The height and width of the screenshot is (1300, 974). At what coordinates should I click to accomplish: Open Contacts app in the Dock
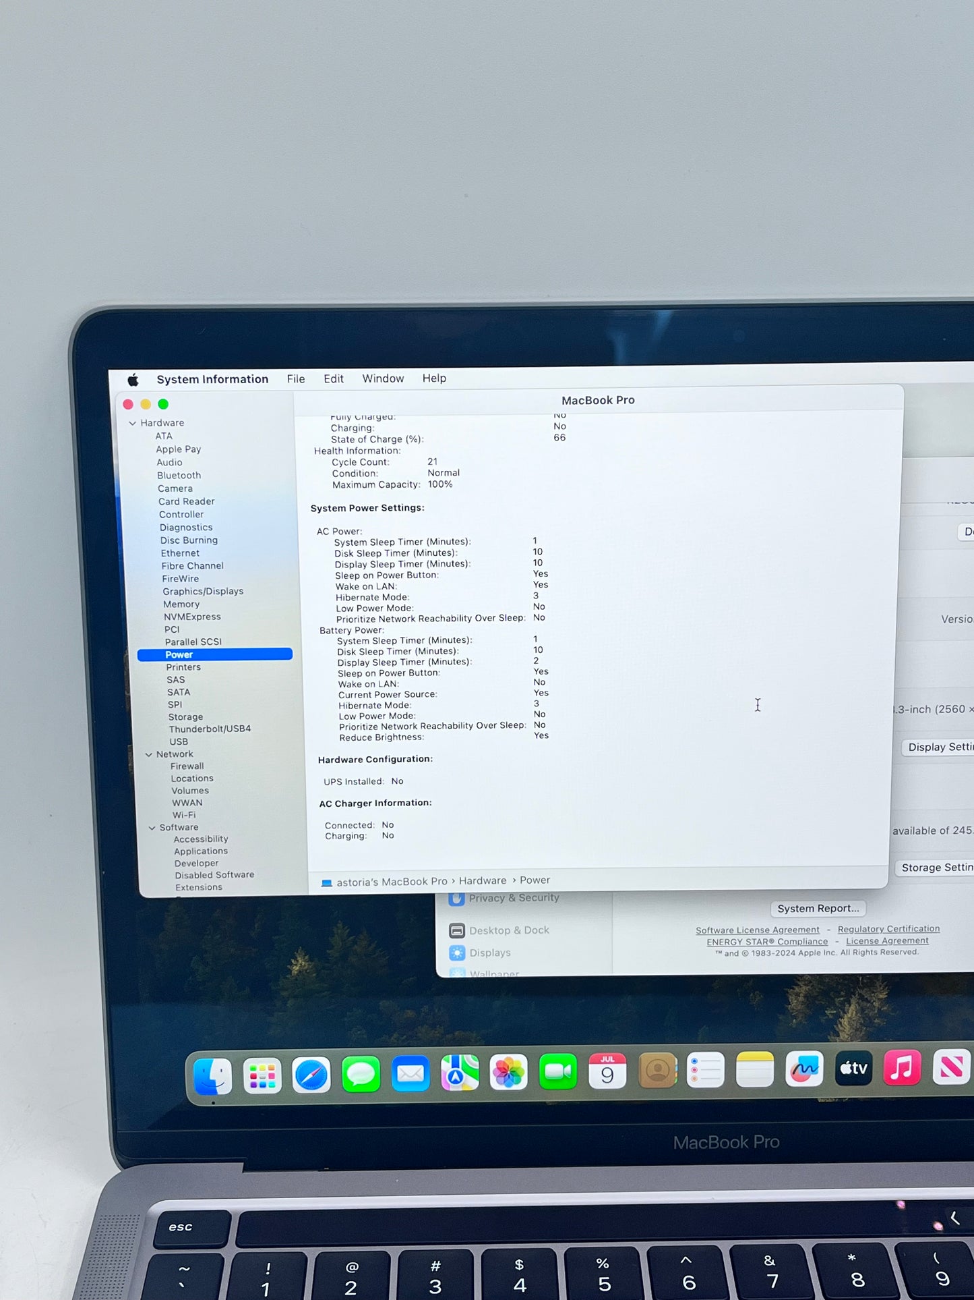click(657, 1070)
